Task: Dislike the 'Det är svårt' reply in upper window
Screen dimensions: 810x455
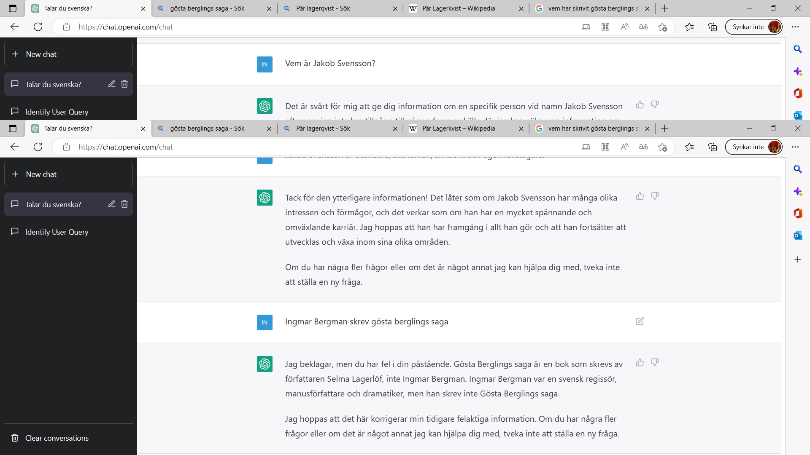Action: (655, 104)
